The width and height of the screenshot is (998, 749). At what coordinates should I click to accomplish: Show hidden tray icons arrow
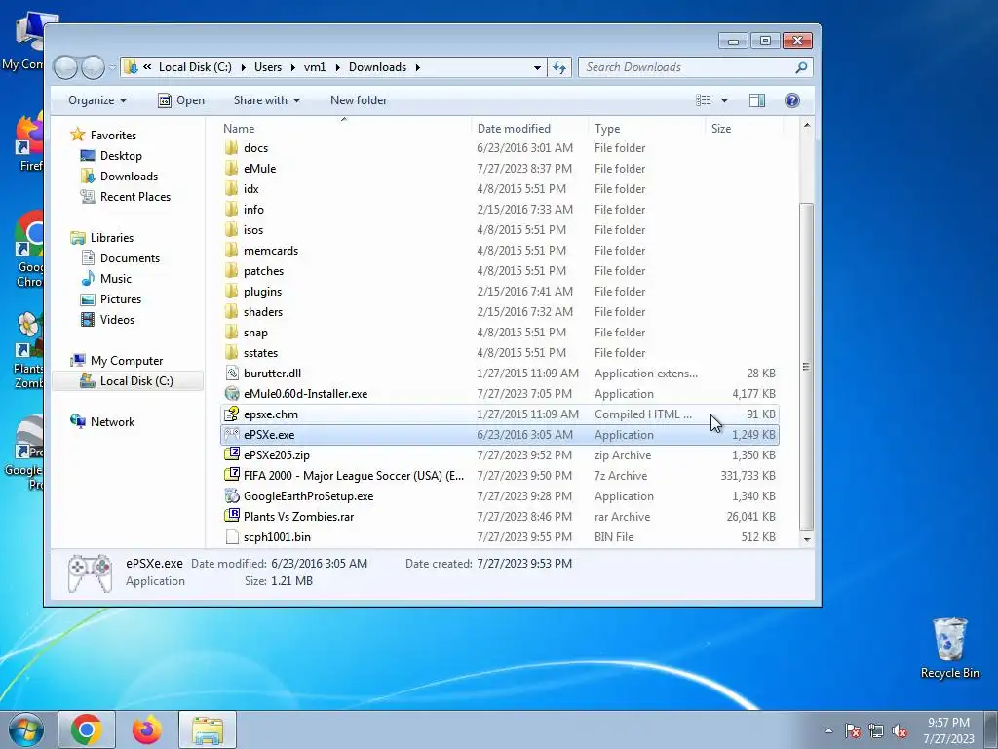click(828, 731)
